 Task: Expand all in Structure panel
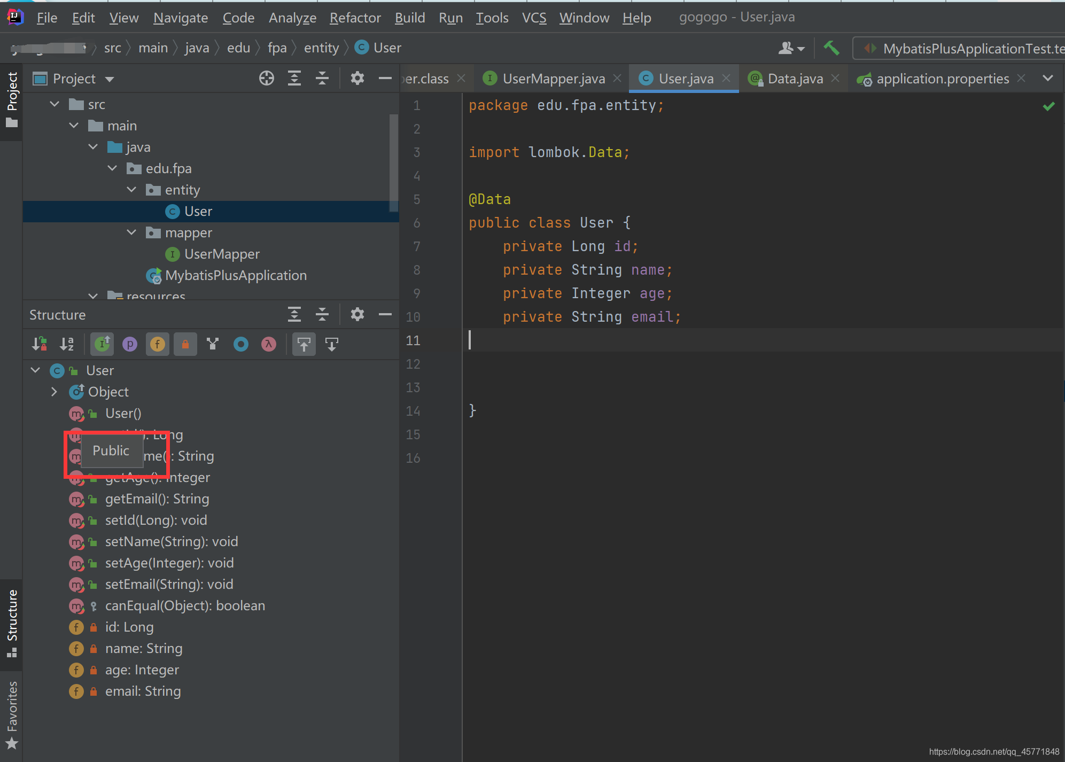tap(294, 314)
